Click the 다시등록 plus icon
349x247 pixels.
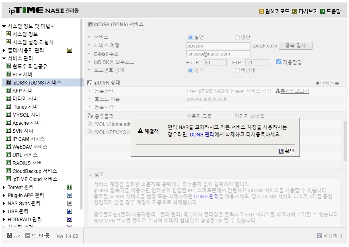(x=318, y=83)
